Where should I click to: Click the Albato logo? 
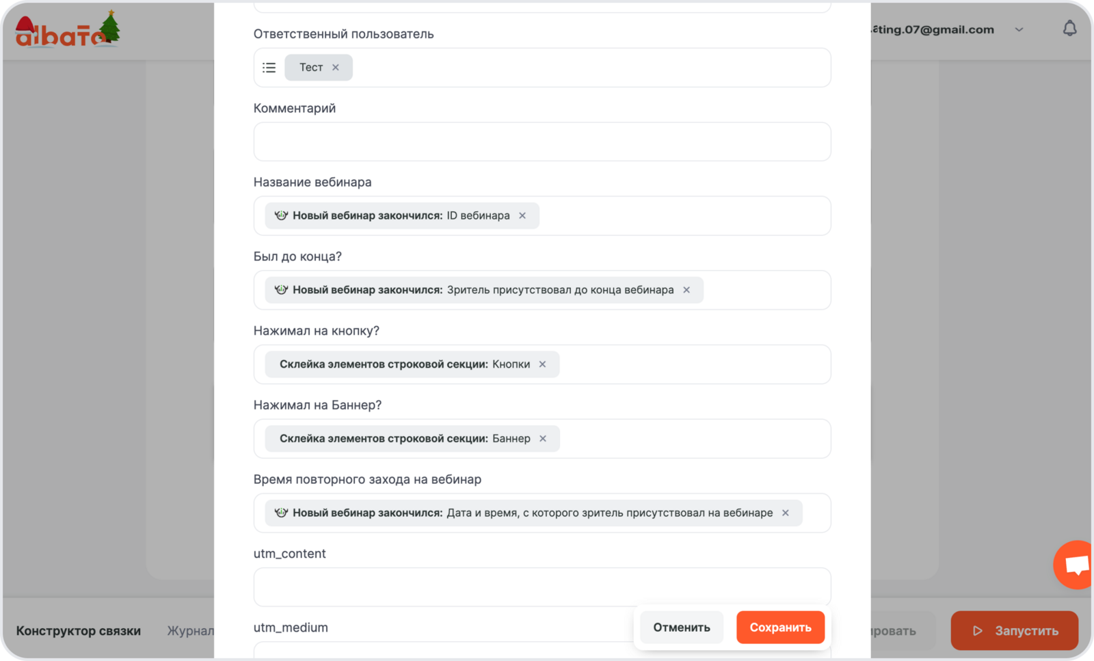pyautogui.click(x=67, y=31)
